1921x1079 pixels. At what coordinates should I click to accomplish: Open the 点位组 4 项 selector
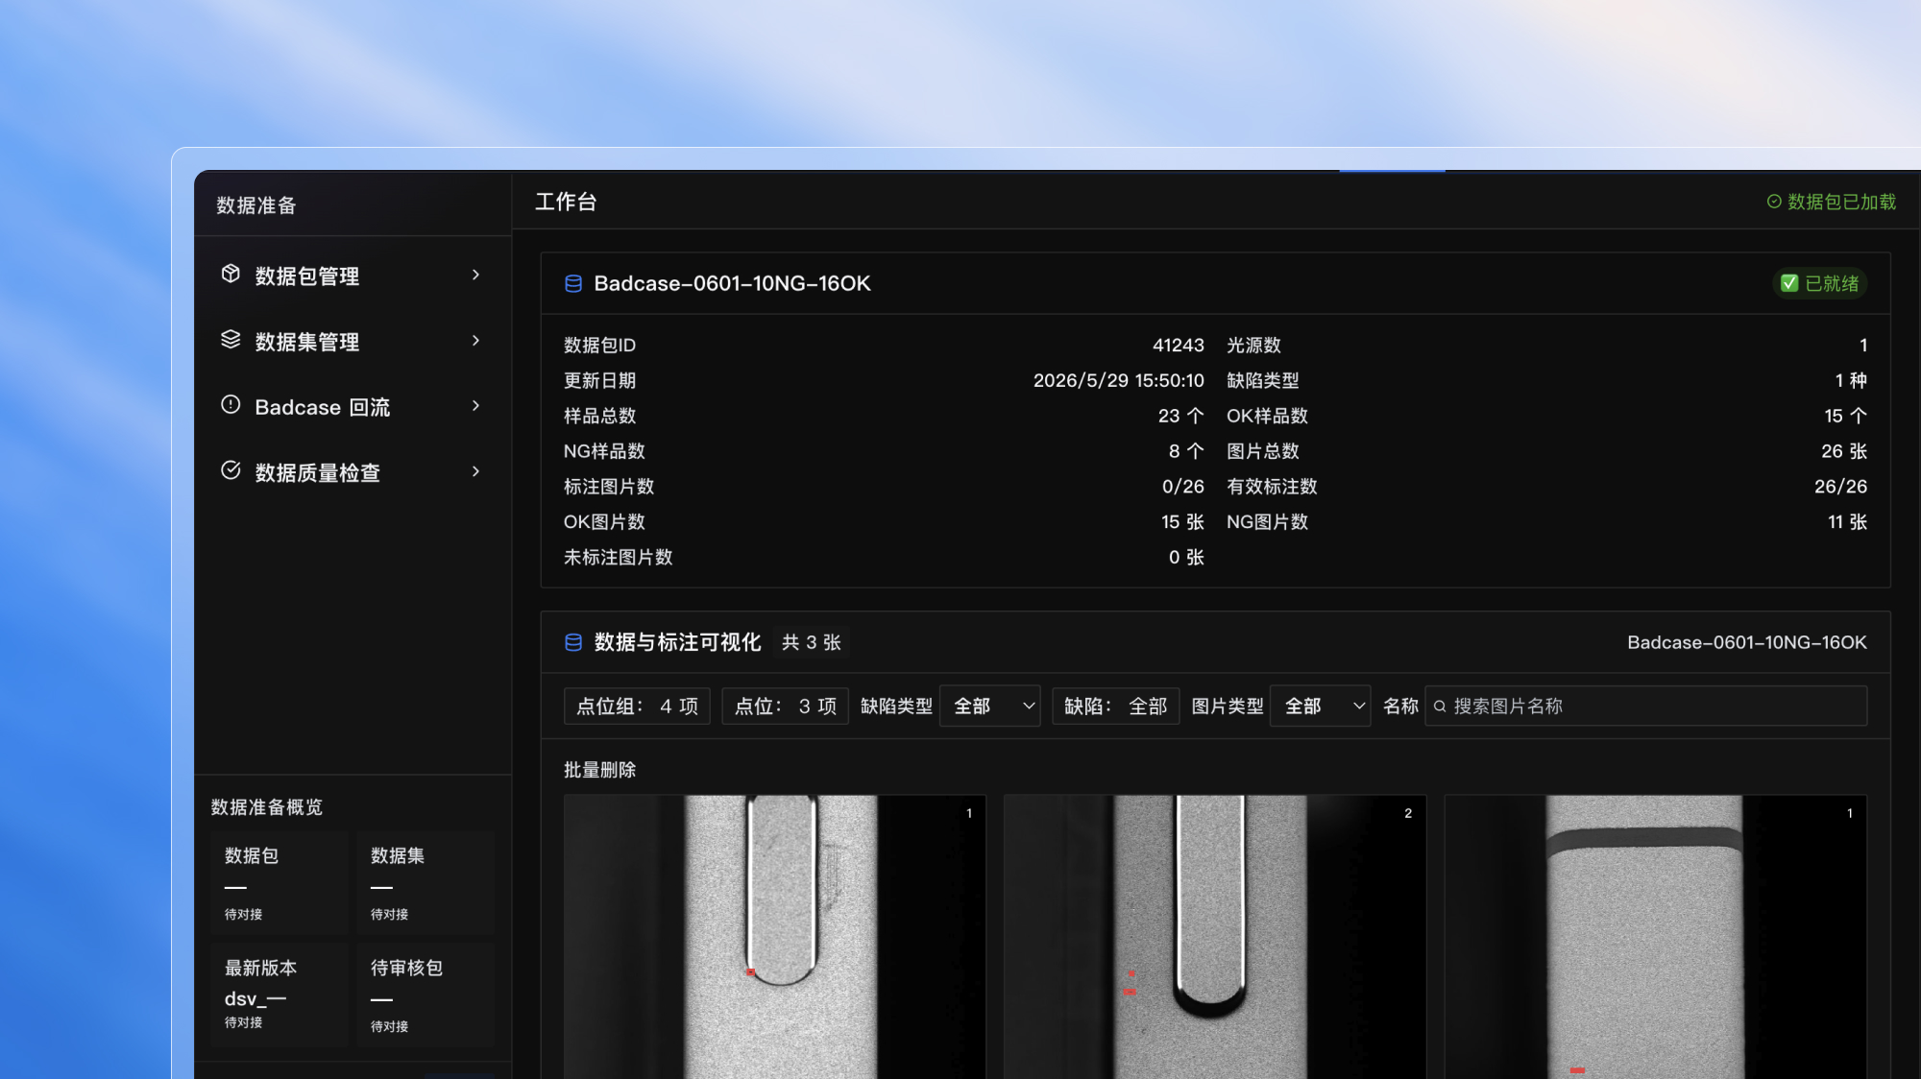click(x=637, y=707)
